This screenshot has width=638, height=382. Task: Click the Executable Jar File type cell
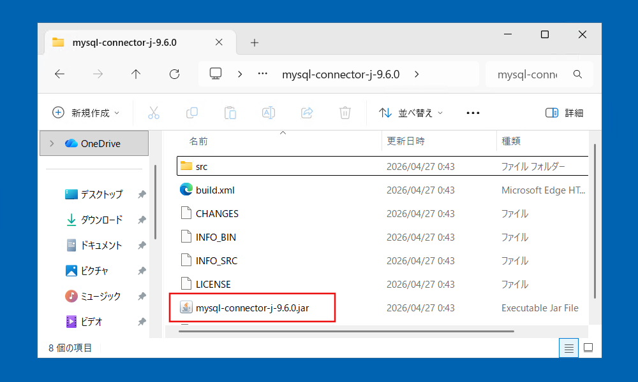[540, 308]
